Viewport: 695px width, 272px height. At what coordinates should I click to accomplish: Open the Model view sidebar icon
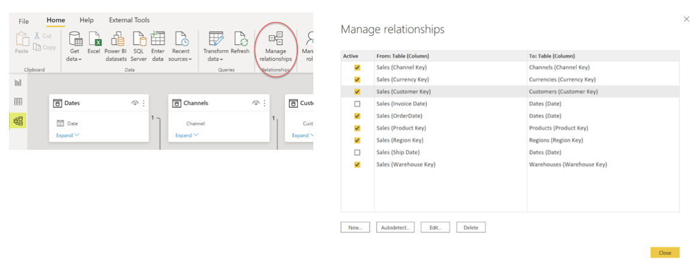click(18, 121)
